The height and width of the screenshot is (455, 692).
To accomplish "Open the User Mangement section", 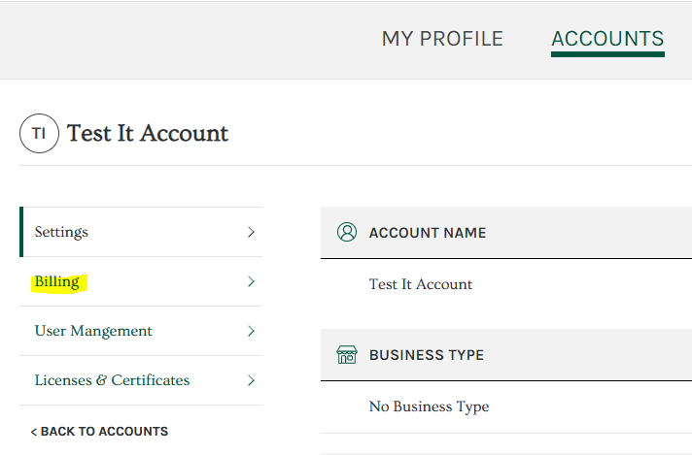I will (141, 331).
